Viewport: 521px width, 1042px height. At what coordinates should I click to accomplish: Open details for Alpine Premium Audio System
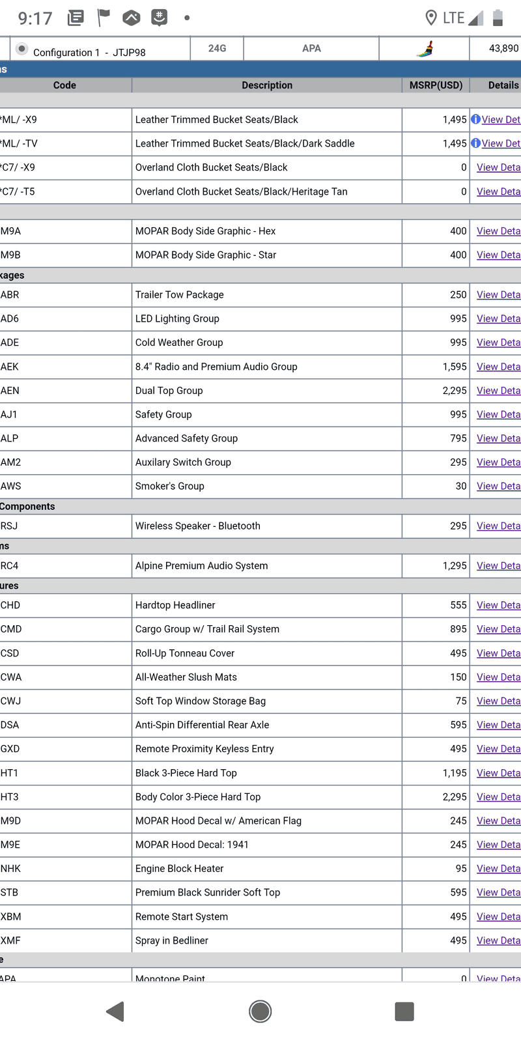[498, 565]
